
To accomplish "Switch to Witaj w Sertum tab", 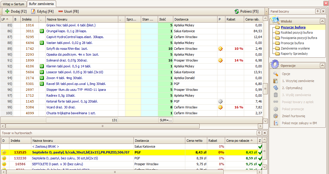I will click(13, 4).
